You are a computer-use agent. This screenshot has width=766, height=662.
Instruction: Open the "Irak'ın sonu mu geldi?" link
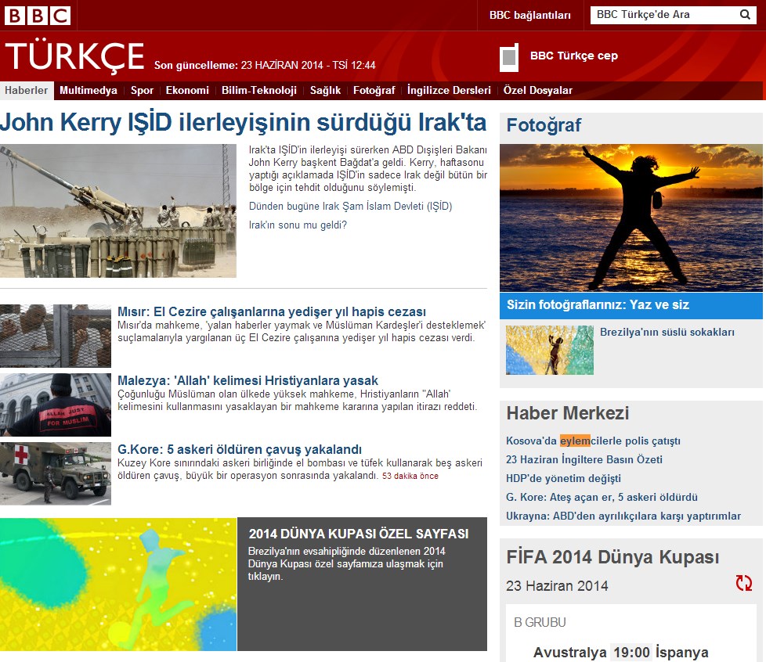pos(296,225)
